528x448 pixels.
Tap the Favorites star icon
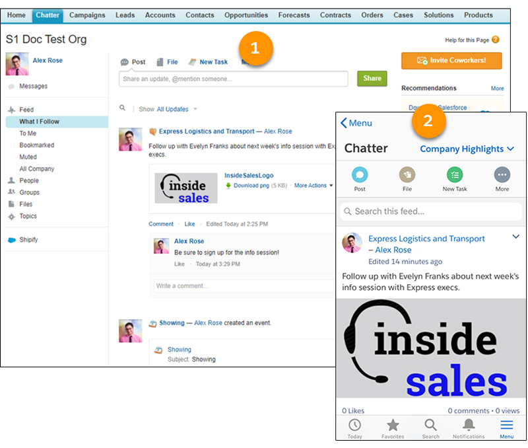(x=393, y=425)
